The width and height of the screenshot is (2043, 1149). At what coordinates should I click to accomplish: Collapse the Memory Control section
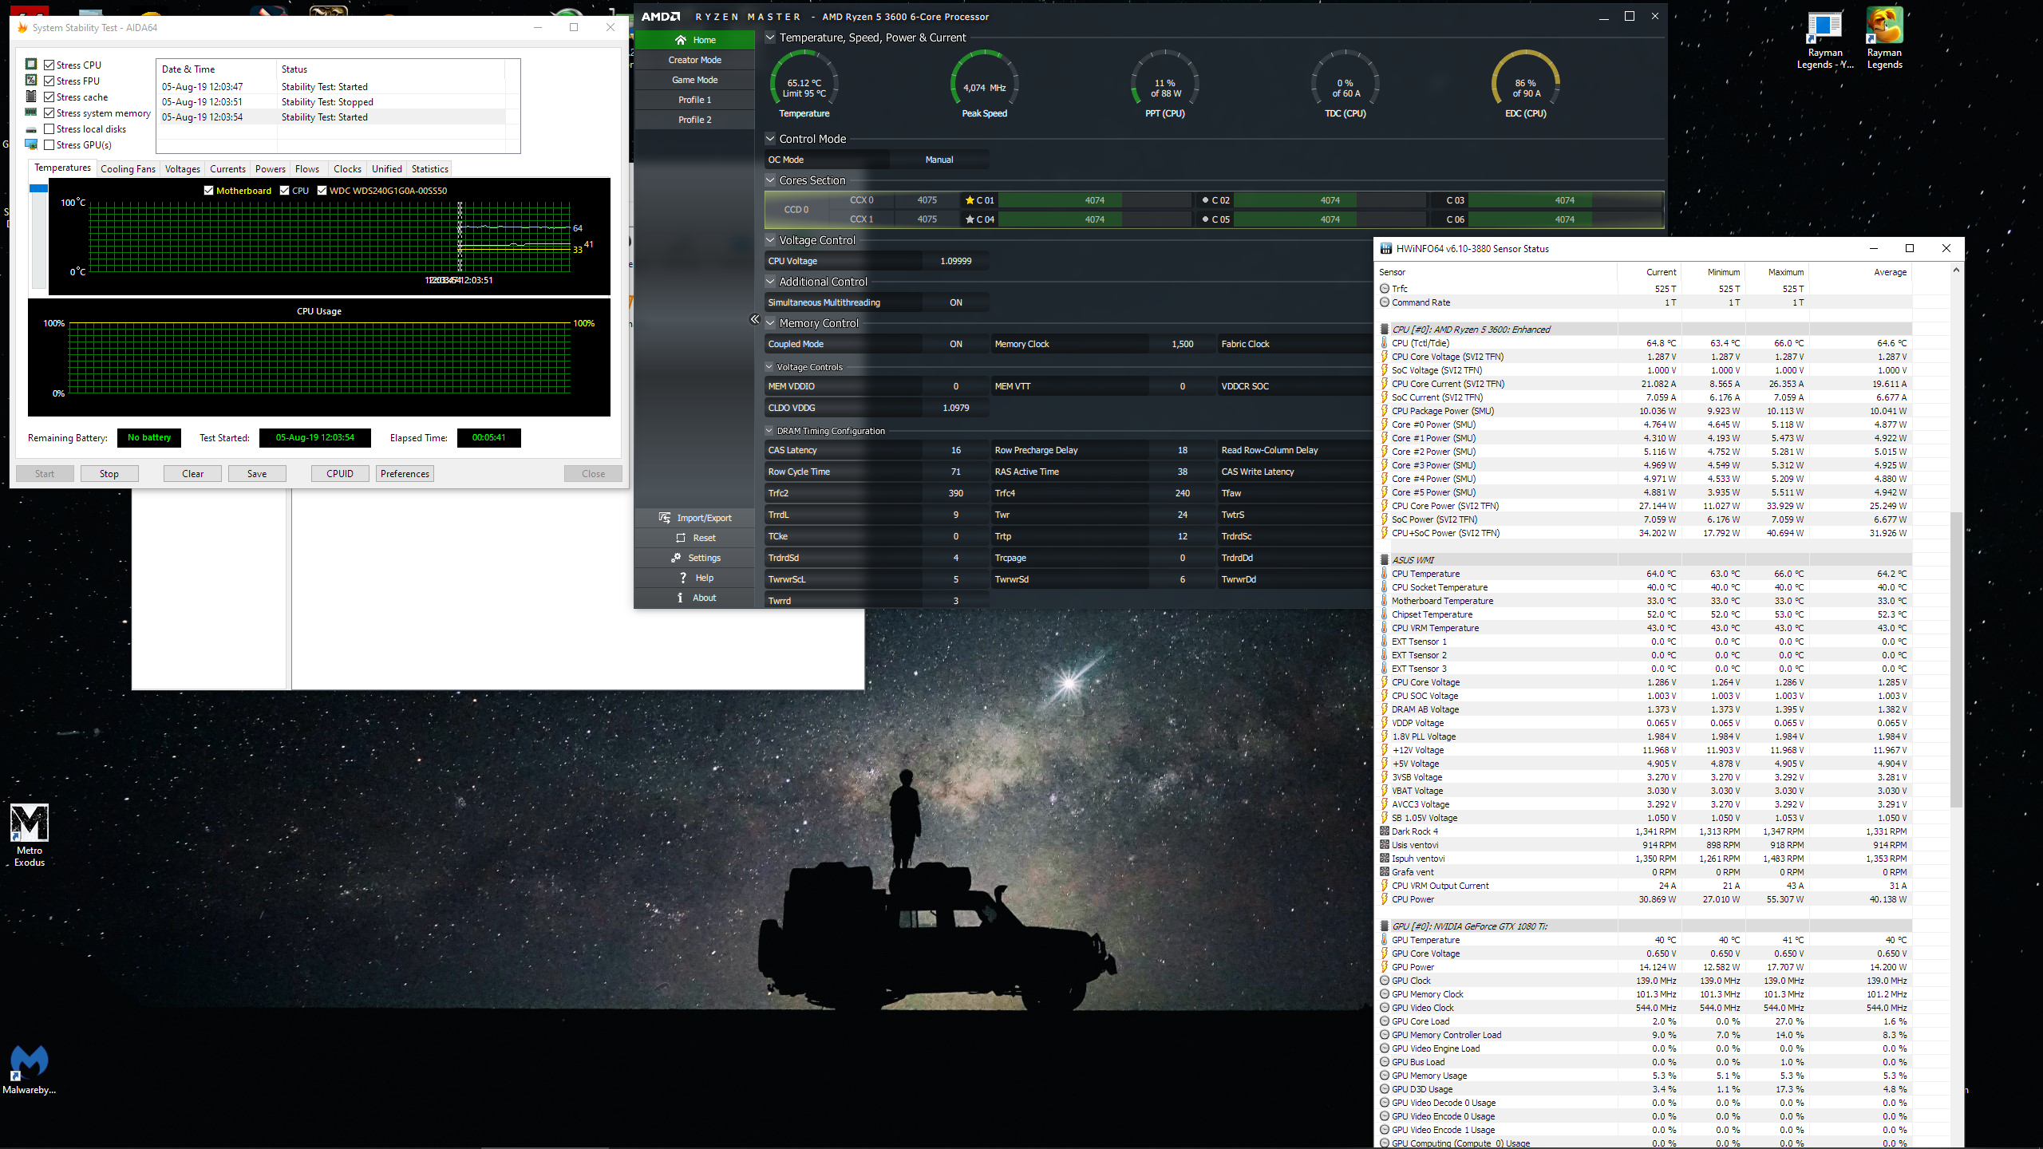[x=770, y=323]
